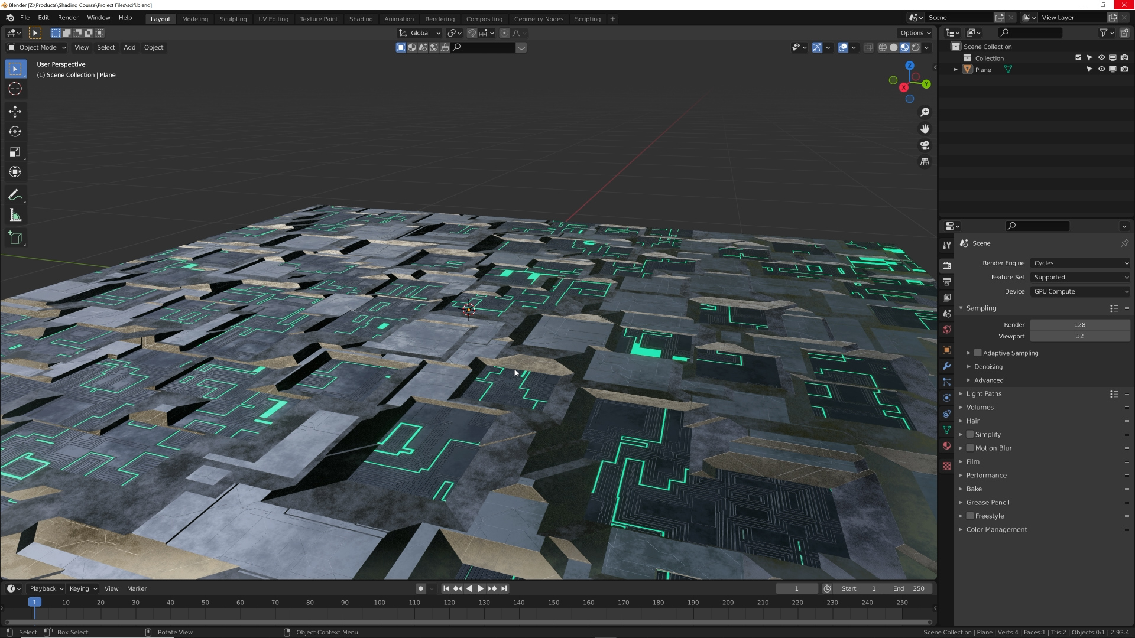
Task: Select the Rotate tool
Action: [x=15, y=132]
